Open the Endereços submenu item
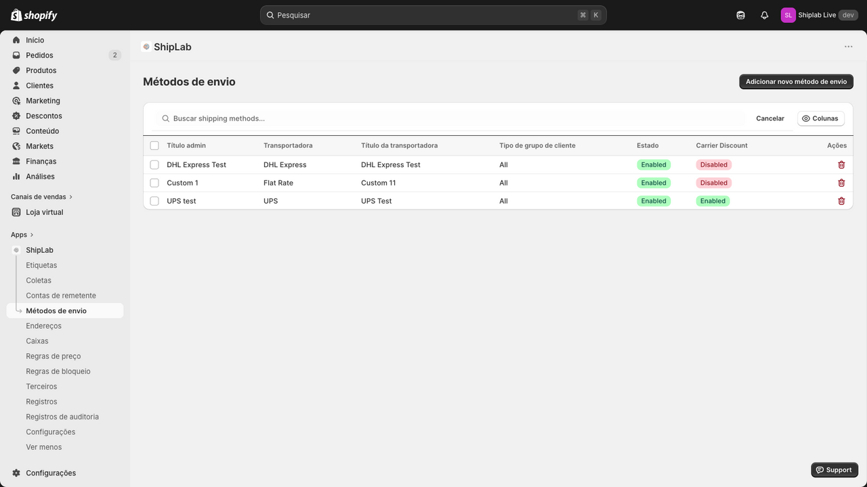This screenshot has height=487, width=867. [43, 326]
